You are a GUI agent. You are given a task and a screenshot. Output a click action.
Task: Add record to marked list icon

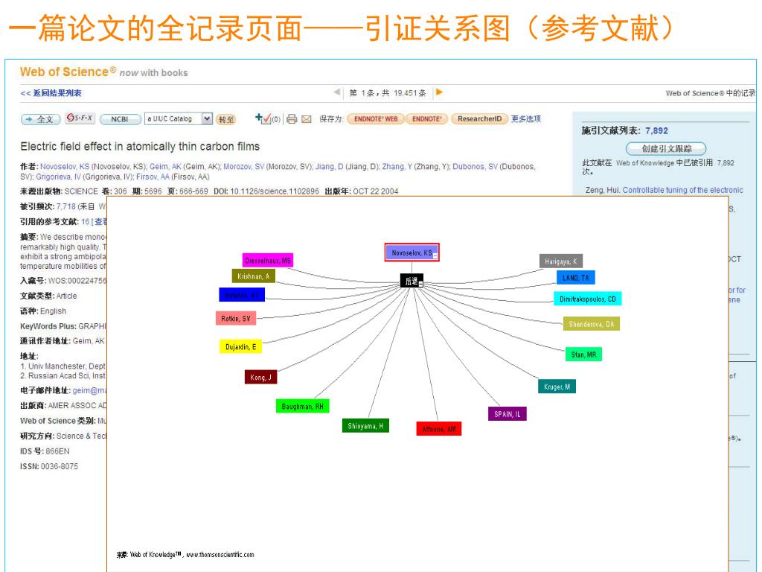(263, 118)
